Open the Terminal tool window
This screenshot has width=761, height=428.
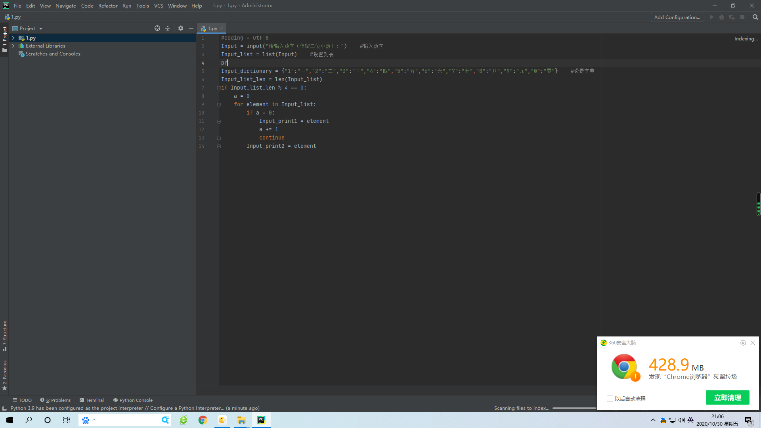pos(92,400)
